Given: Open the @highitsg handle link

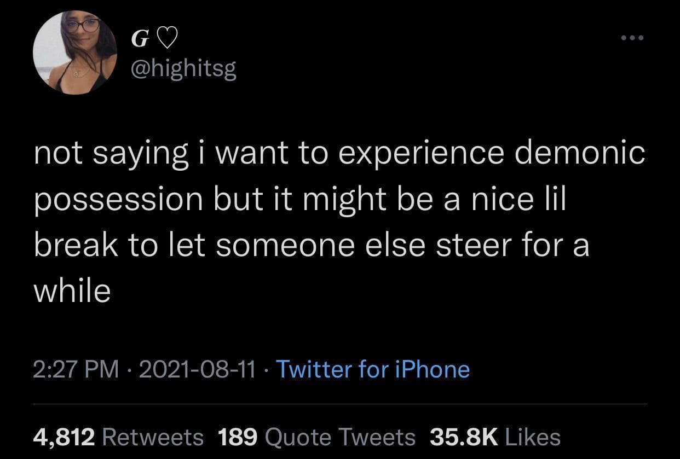Looking at the screenshot, I should (x=183, y=69).
